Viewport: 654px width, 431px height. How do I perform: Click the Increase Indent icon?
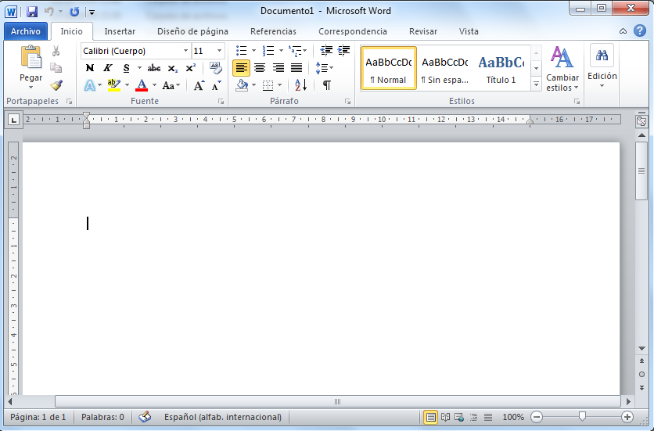tap(343, 51)
